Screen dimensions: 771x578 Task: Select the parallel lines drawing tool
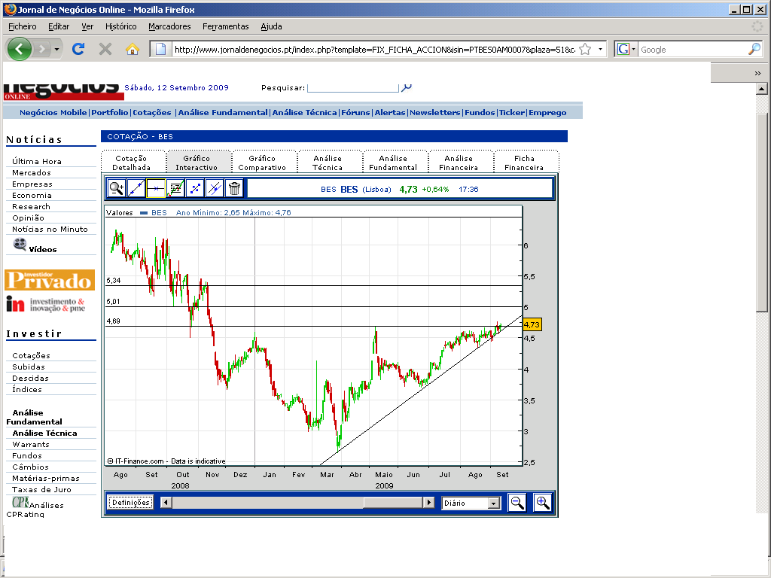pyautogui.click(x=215, y=188)
